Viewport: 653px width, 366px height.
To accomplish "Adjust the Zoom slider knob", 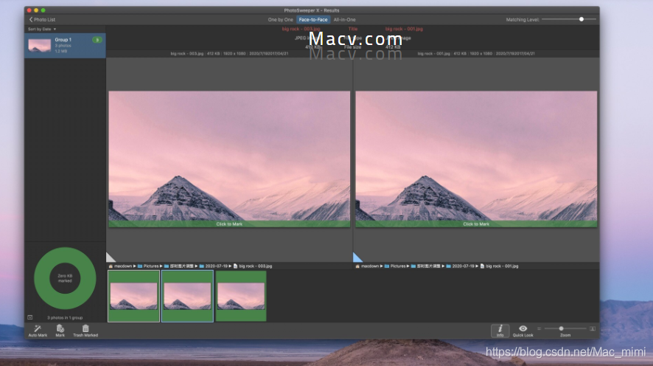I will point(561,328).
